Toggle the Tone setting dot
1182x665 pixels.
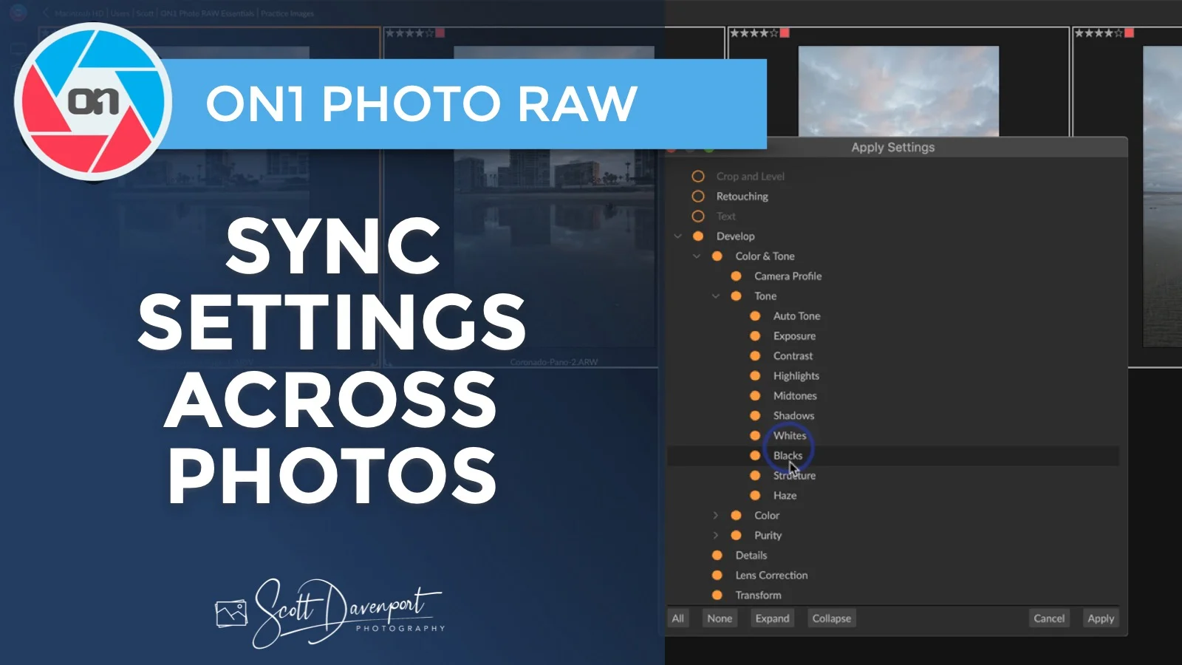coord(736,296)
